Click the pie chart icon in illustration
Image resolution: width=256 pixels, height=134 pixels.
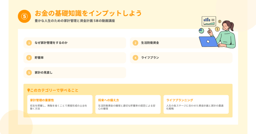coord(201,31)
